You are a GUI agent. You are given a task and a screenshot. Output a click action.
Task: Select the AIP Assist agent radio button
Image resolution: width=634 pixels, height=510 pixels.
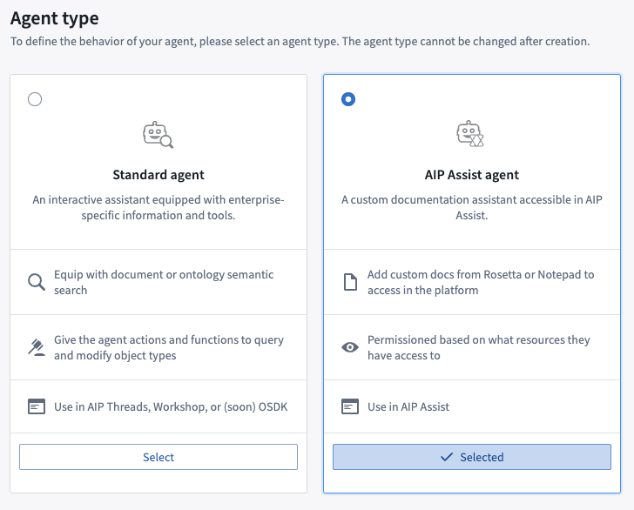(x=348, y=99)
